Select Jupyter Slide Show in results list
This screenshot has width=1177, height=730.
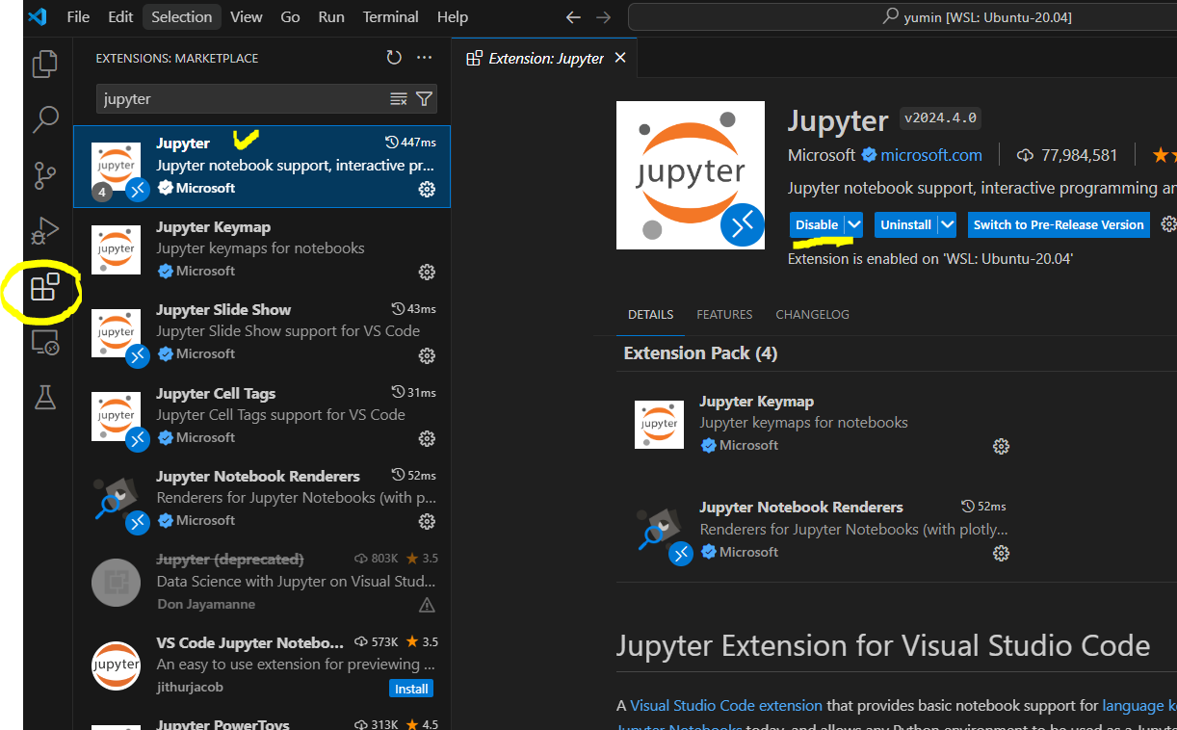click(262, 332)
